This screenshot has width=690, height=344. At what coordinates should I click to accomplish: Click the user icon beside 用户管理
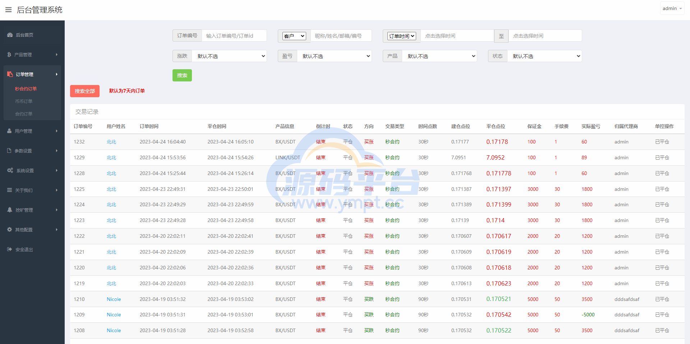(x=10, y=131)
